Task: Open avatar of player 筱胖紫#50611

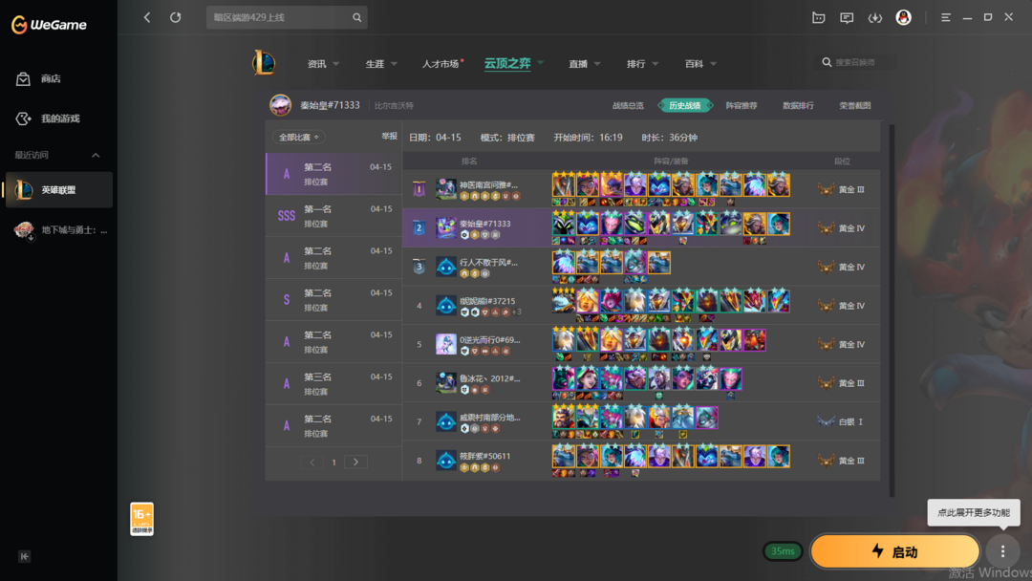Action: (445, 461)
